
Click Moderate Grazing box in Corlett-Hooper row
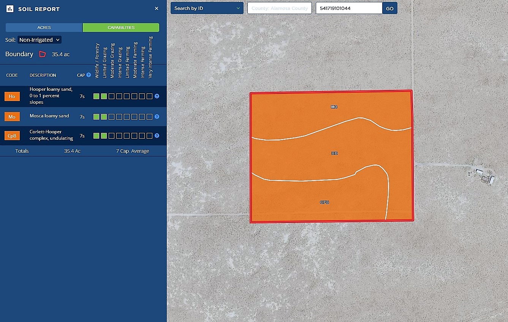[111, 136]
